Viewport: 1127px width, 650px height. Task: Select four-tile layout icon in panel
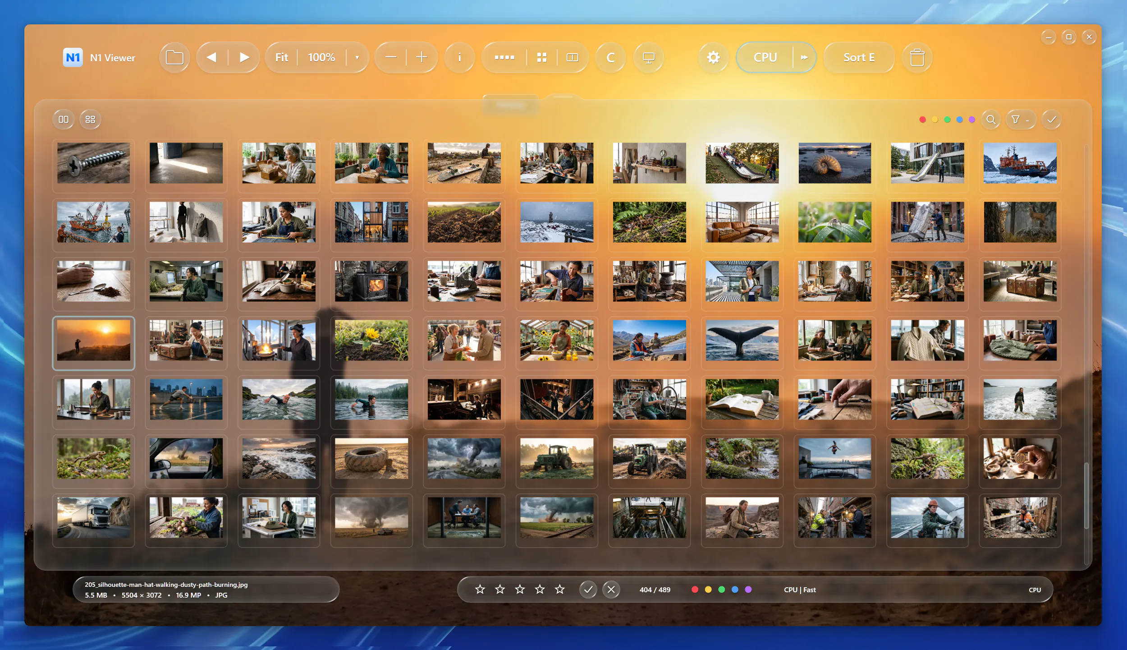[90, 120]
